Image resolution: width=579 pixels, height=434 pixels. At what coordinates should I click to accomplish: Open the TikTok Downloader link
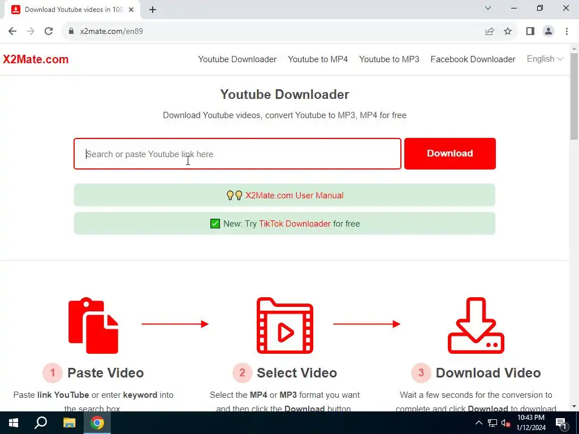[x=295, y=224]
